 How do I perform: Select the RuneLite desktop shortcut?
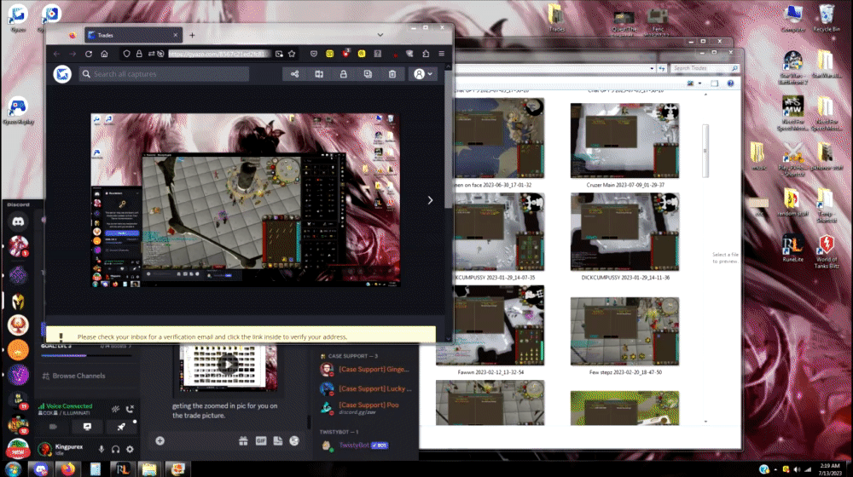(792, 248)
